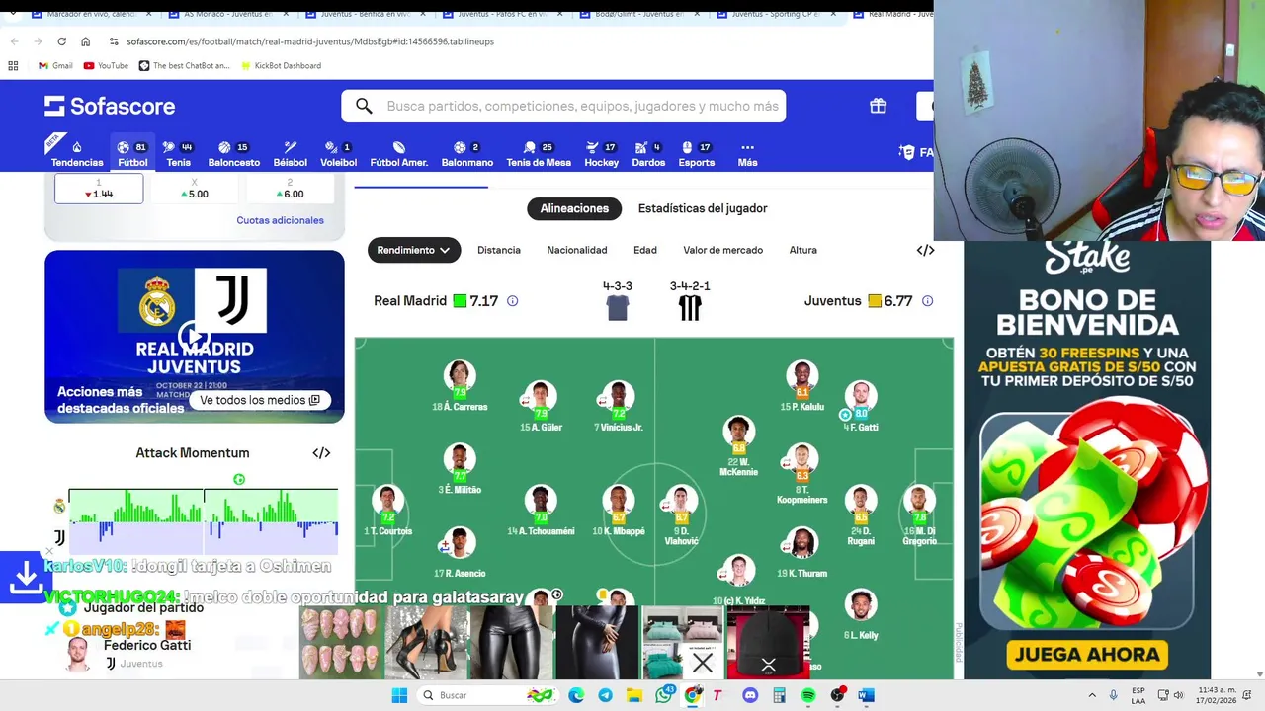Screen dimensions: 1265x711
Task: Select the Altura filter
Action: 802,250
